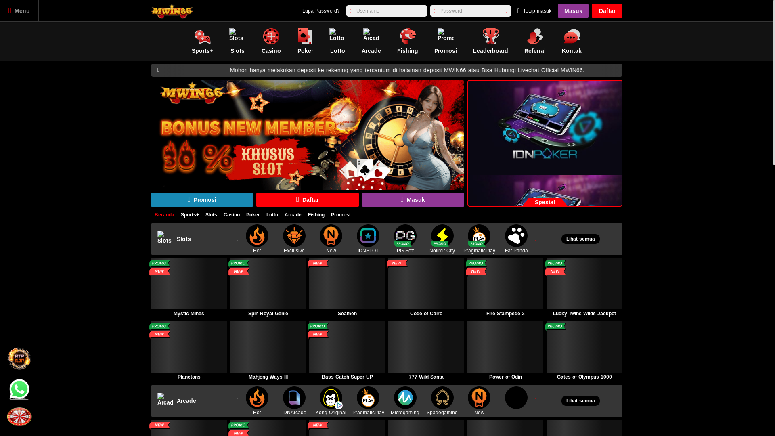Viewport: 775px width, 436px height.
Task: Select the Kong Original provider icon
Action: (x=331, y=398)
